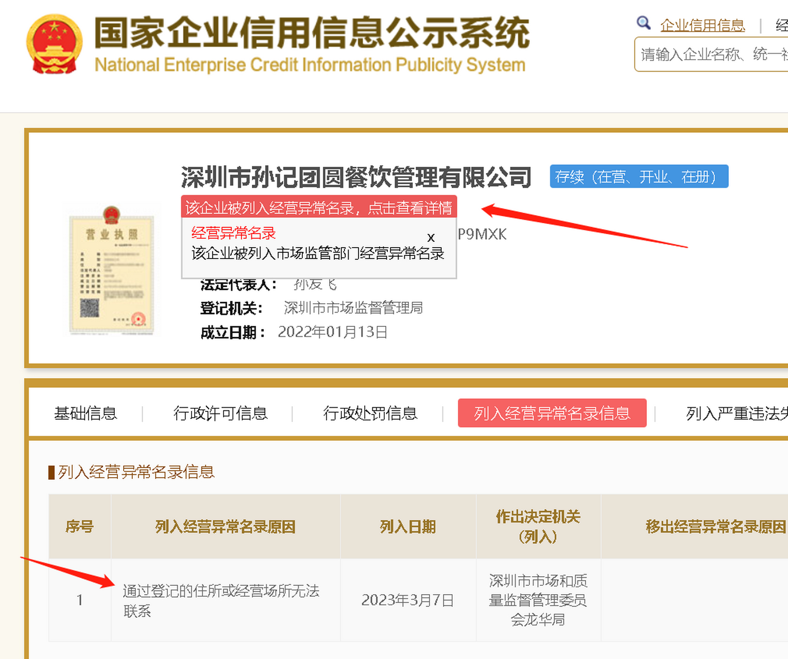788x659 pixels.
Task: Click the 存续（在营、开业、在册） status badge
Action: (639, 177)
